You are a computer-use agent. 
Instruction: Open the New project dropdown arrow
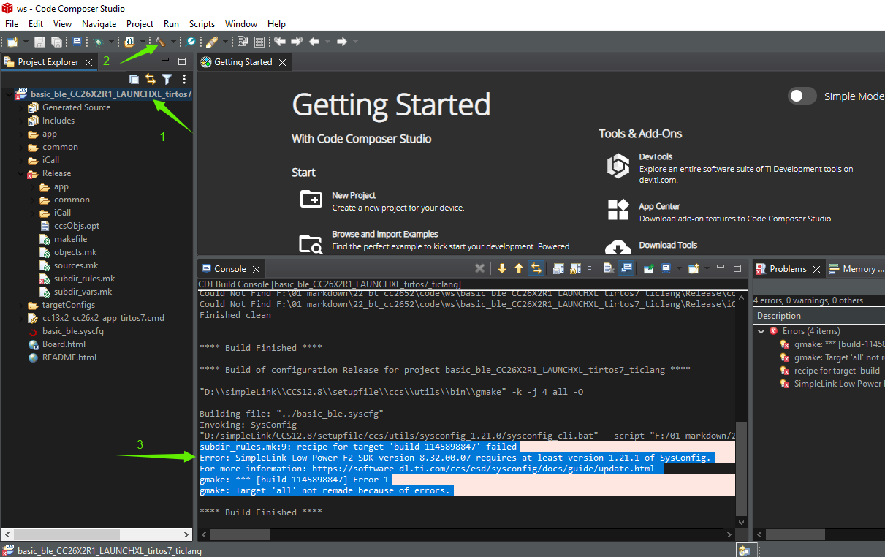tap(26, 42)
